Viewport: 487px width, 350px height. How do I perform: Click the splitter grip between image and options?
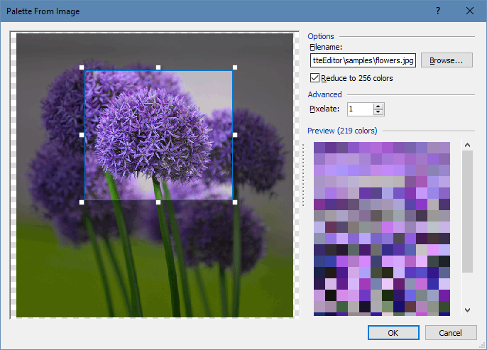pos(303,175)
